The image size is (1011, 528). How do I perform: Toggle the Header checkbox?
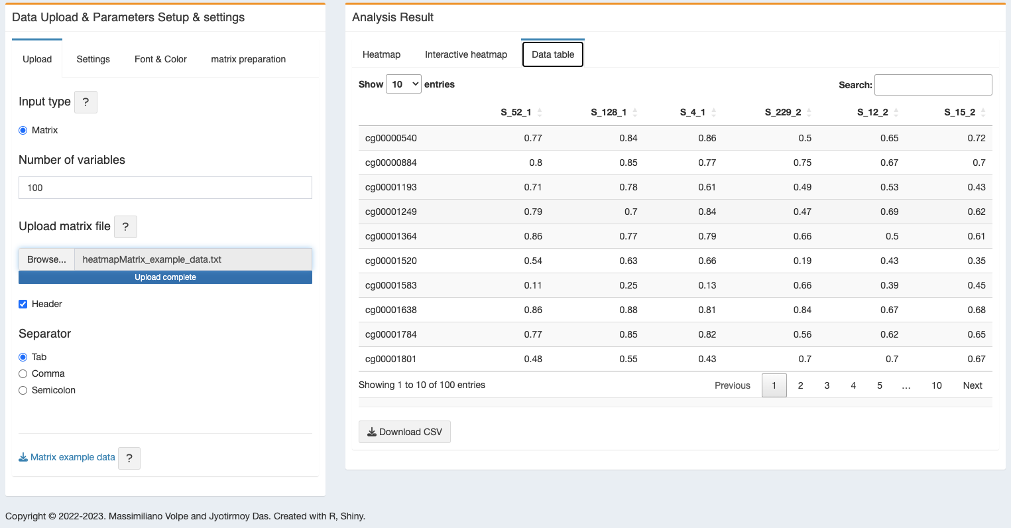(x=23, y=304)
